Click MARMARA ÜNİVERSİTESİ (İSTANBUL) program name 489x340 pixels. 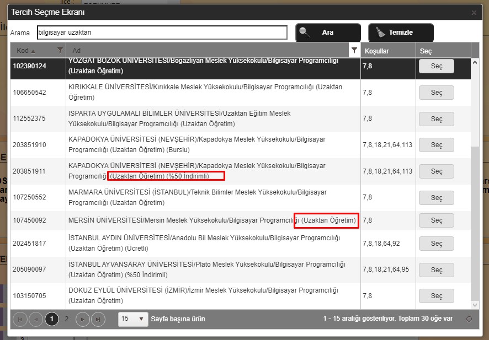198,197
